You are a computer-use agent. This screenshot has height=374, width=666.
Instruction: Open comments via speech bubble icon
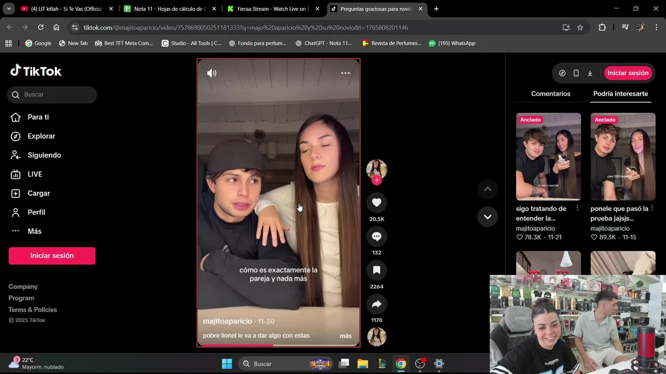pos(377,236)
